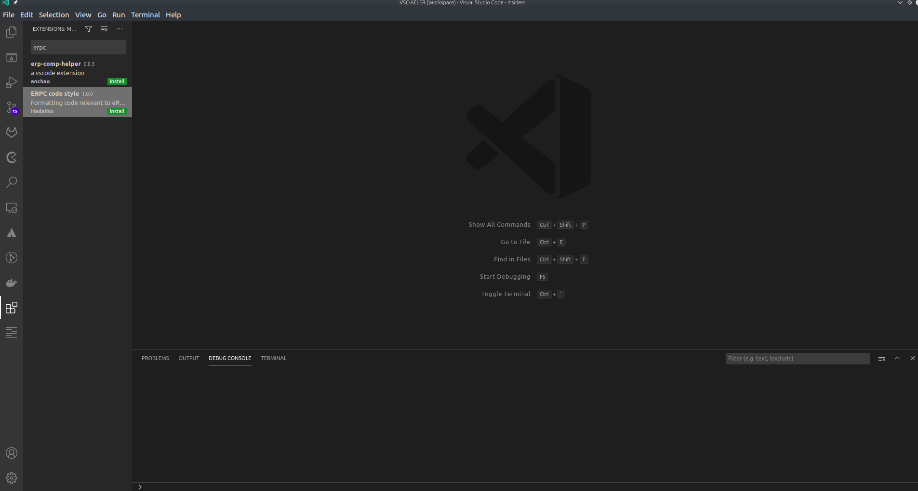Viewport: 918px width, 491px height.
Task: Click the diamond window button in title bar
Action: click(x=910, y=2)
